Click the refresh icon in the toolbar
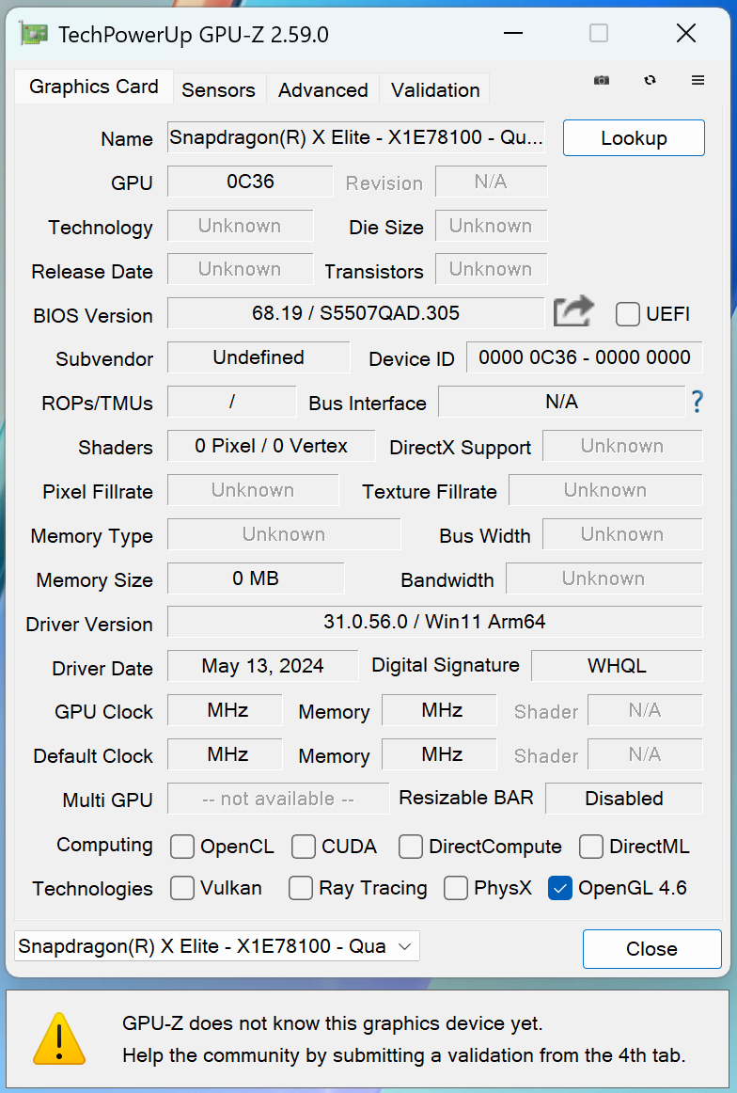 (x=650, y=81)
